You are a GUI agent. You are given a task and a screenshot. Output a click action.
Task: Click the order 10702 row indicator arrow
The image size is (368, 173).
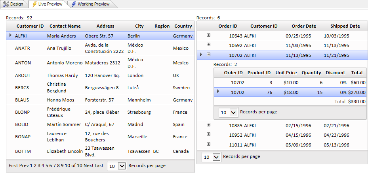pyautogui.click(x=201, y=55)
